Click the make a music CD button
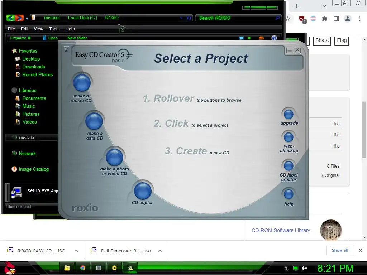The height and width of the screenshot is (275, 367). [x=82, y=83]
